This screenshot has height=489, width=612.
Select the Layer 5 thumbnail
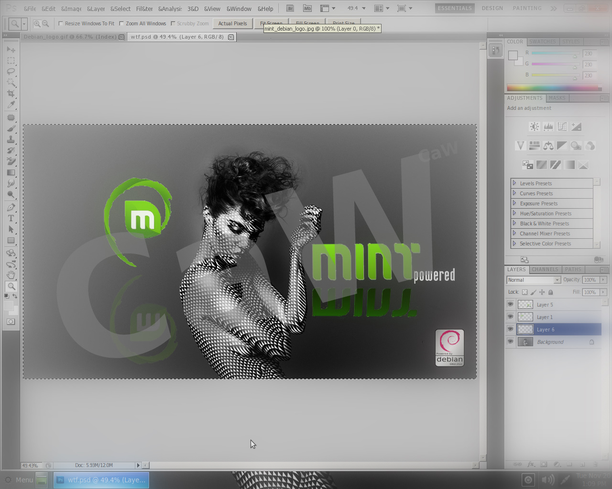coord(525,304)
